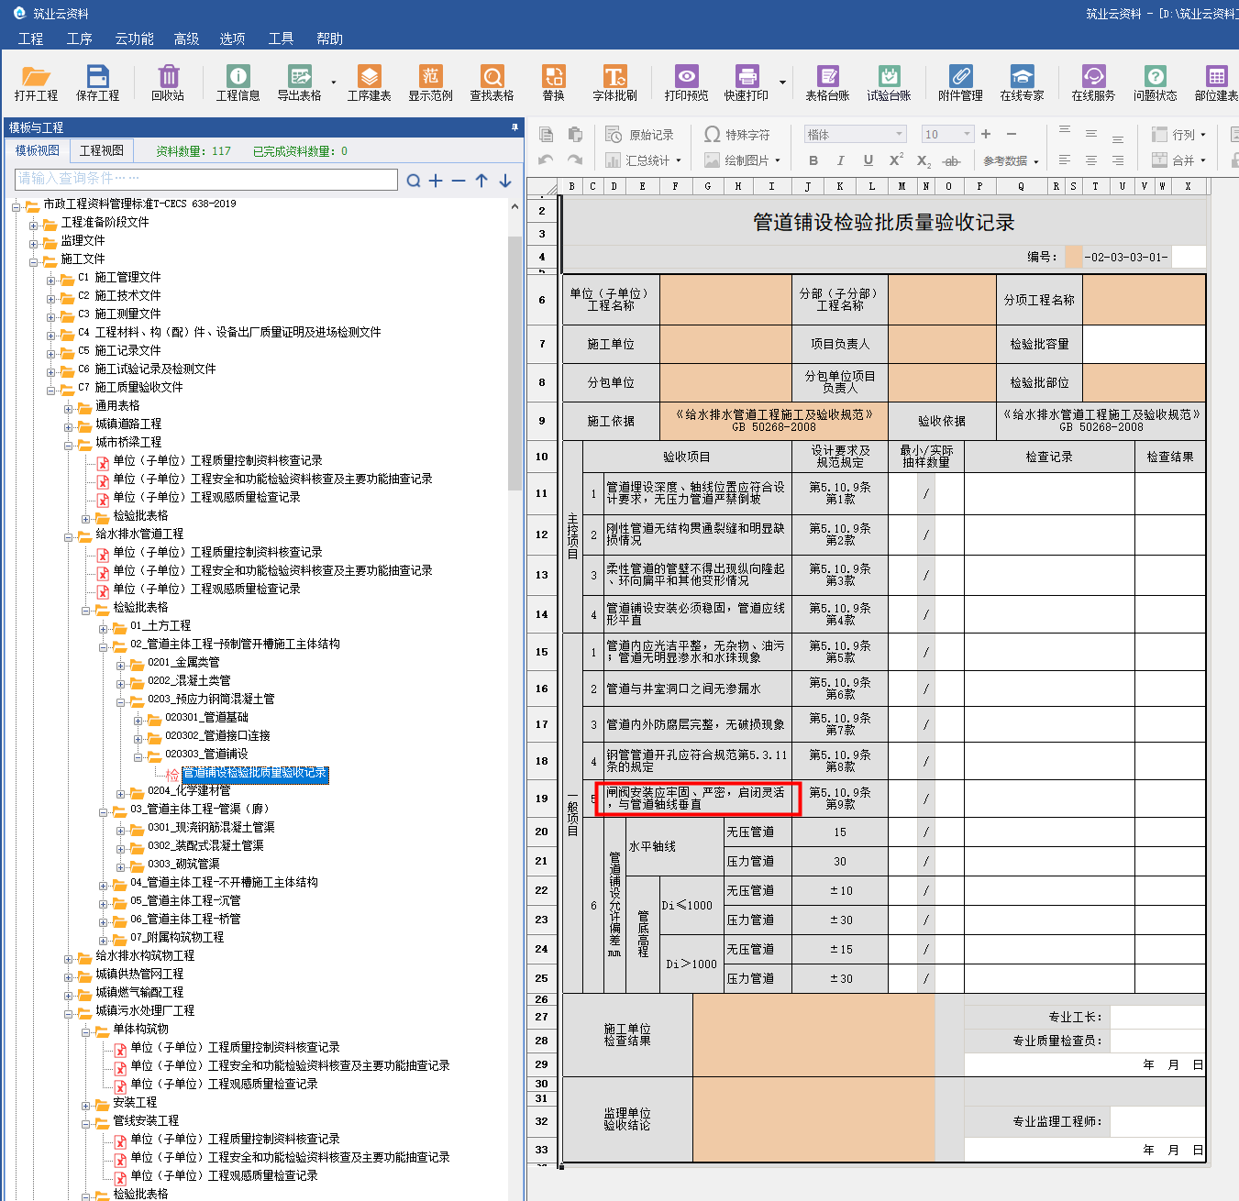Collapse the 施工文件 tree node
This screenshot has width=1239, height=1201.
point(34,262)
